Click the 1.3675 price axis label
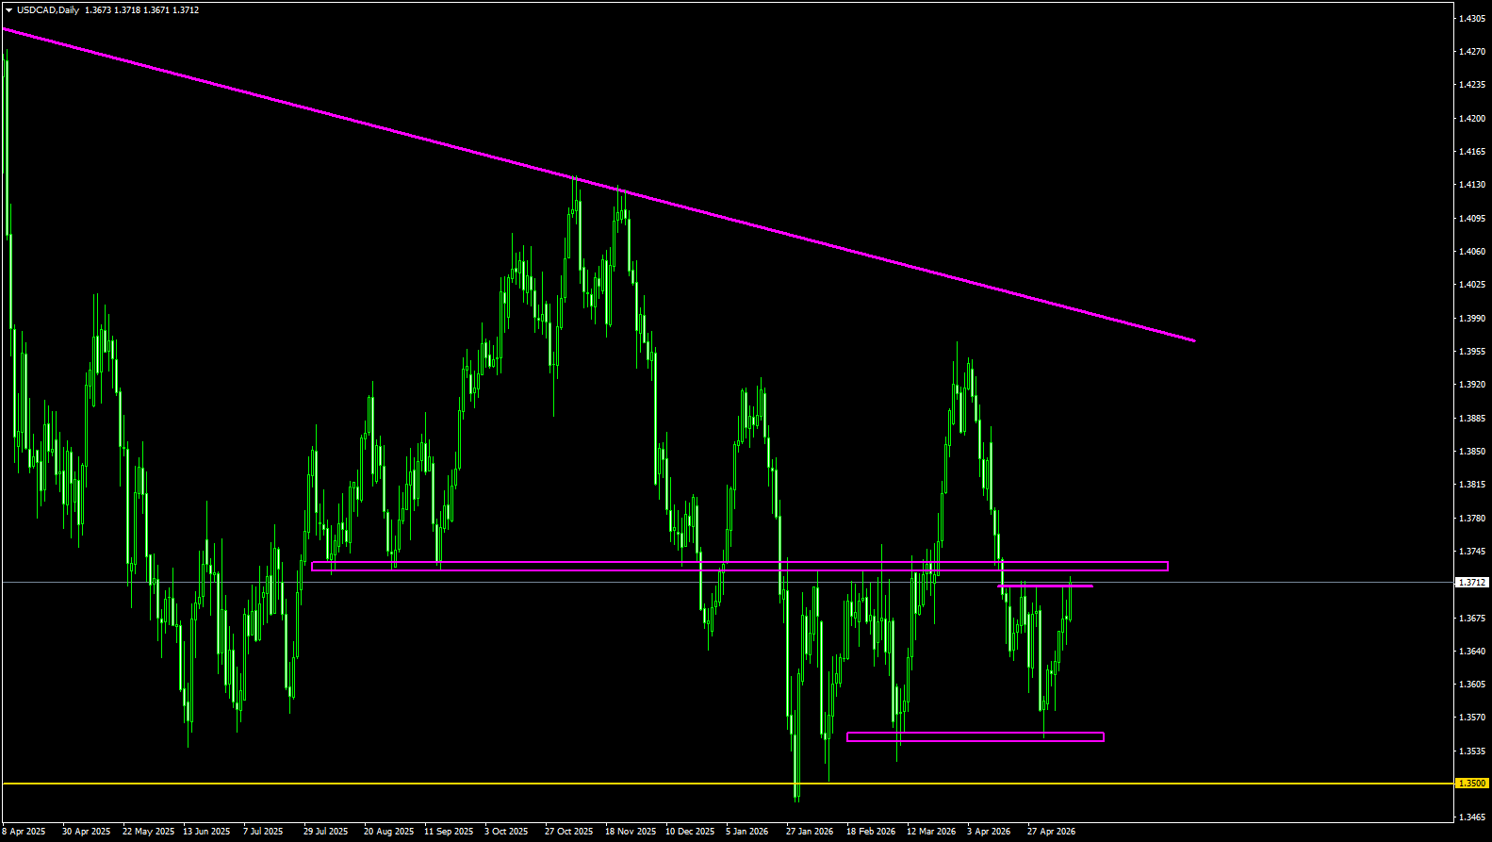1492x842 pixels. pyautogui.click(x=1472, y=618)
